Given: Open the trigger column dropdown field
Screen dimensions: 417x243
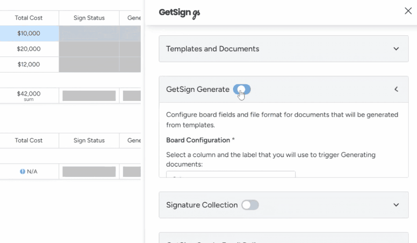Looking at the screenshot, I should pos(231,174).
